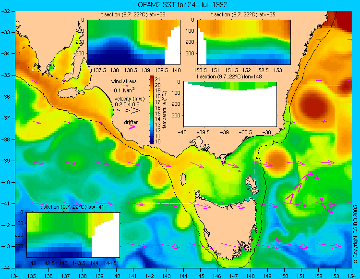
Task: Click the '150.5' tick on the lat=-35 inset
Action: [x=200, y=70]
